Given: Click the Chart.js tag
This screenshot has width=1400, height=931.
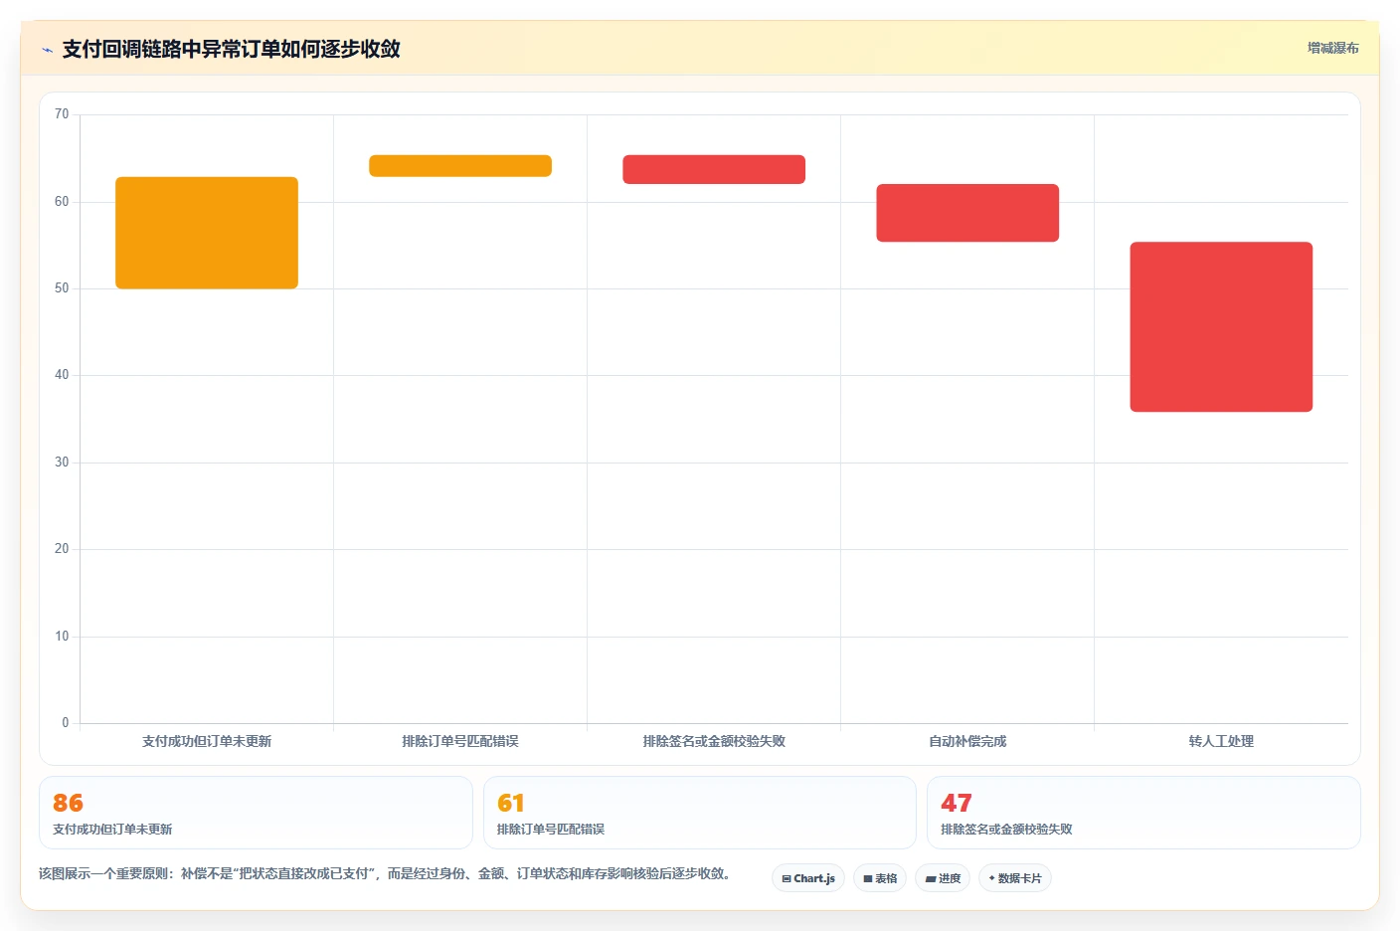Looking at the screenshot, I should pos(808,878).
